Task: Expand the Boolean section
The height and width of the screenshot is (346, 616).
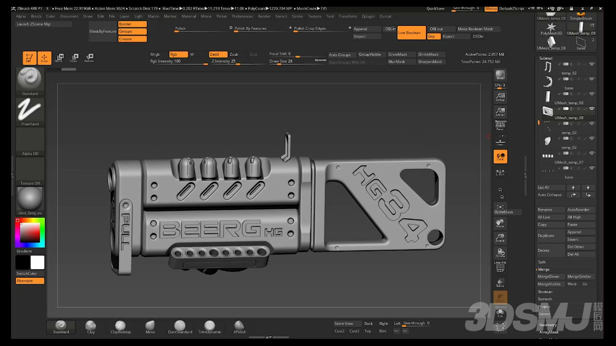Action: (x=545, y=292)
